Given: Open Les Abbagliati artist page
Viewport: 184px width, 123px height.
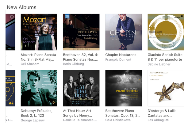Looking at the screenshot, I should pos(158,120).
